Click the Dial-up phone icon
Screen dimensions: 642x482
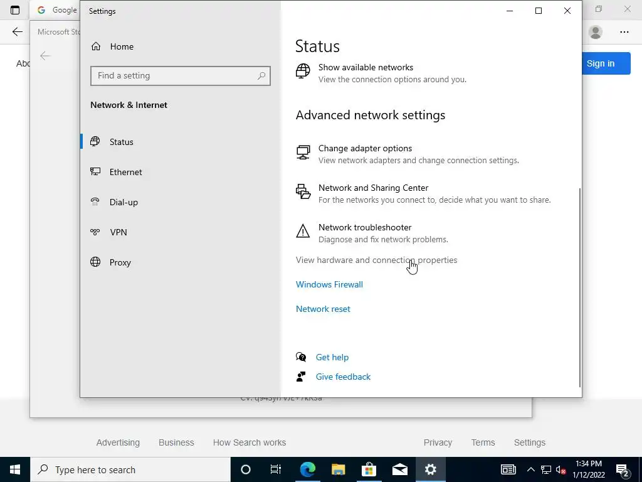point(95,201)
